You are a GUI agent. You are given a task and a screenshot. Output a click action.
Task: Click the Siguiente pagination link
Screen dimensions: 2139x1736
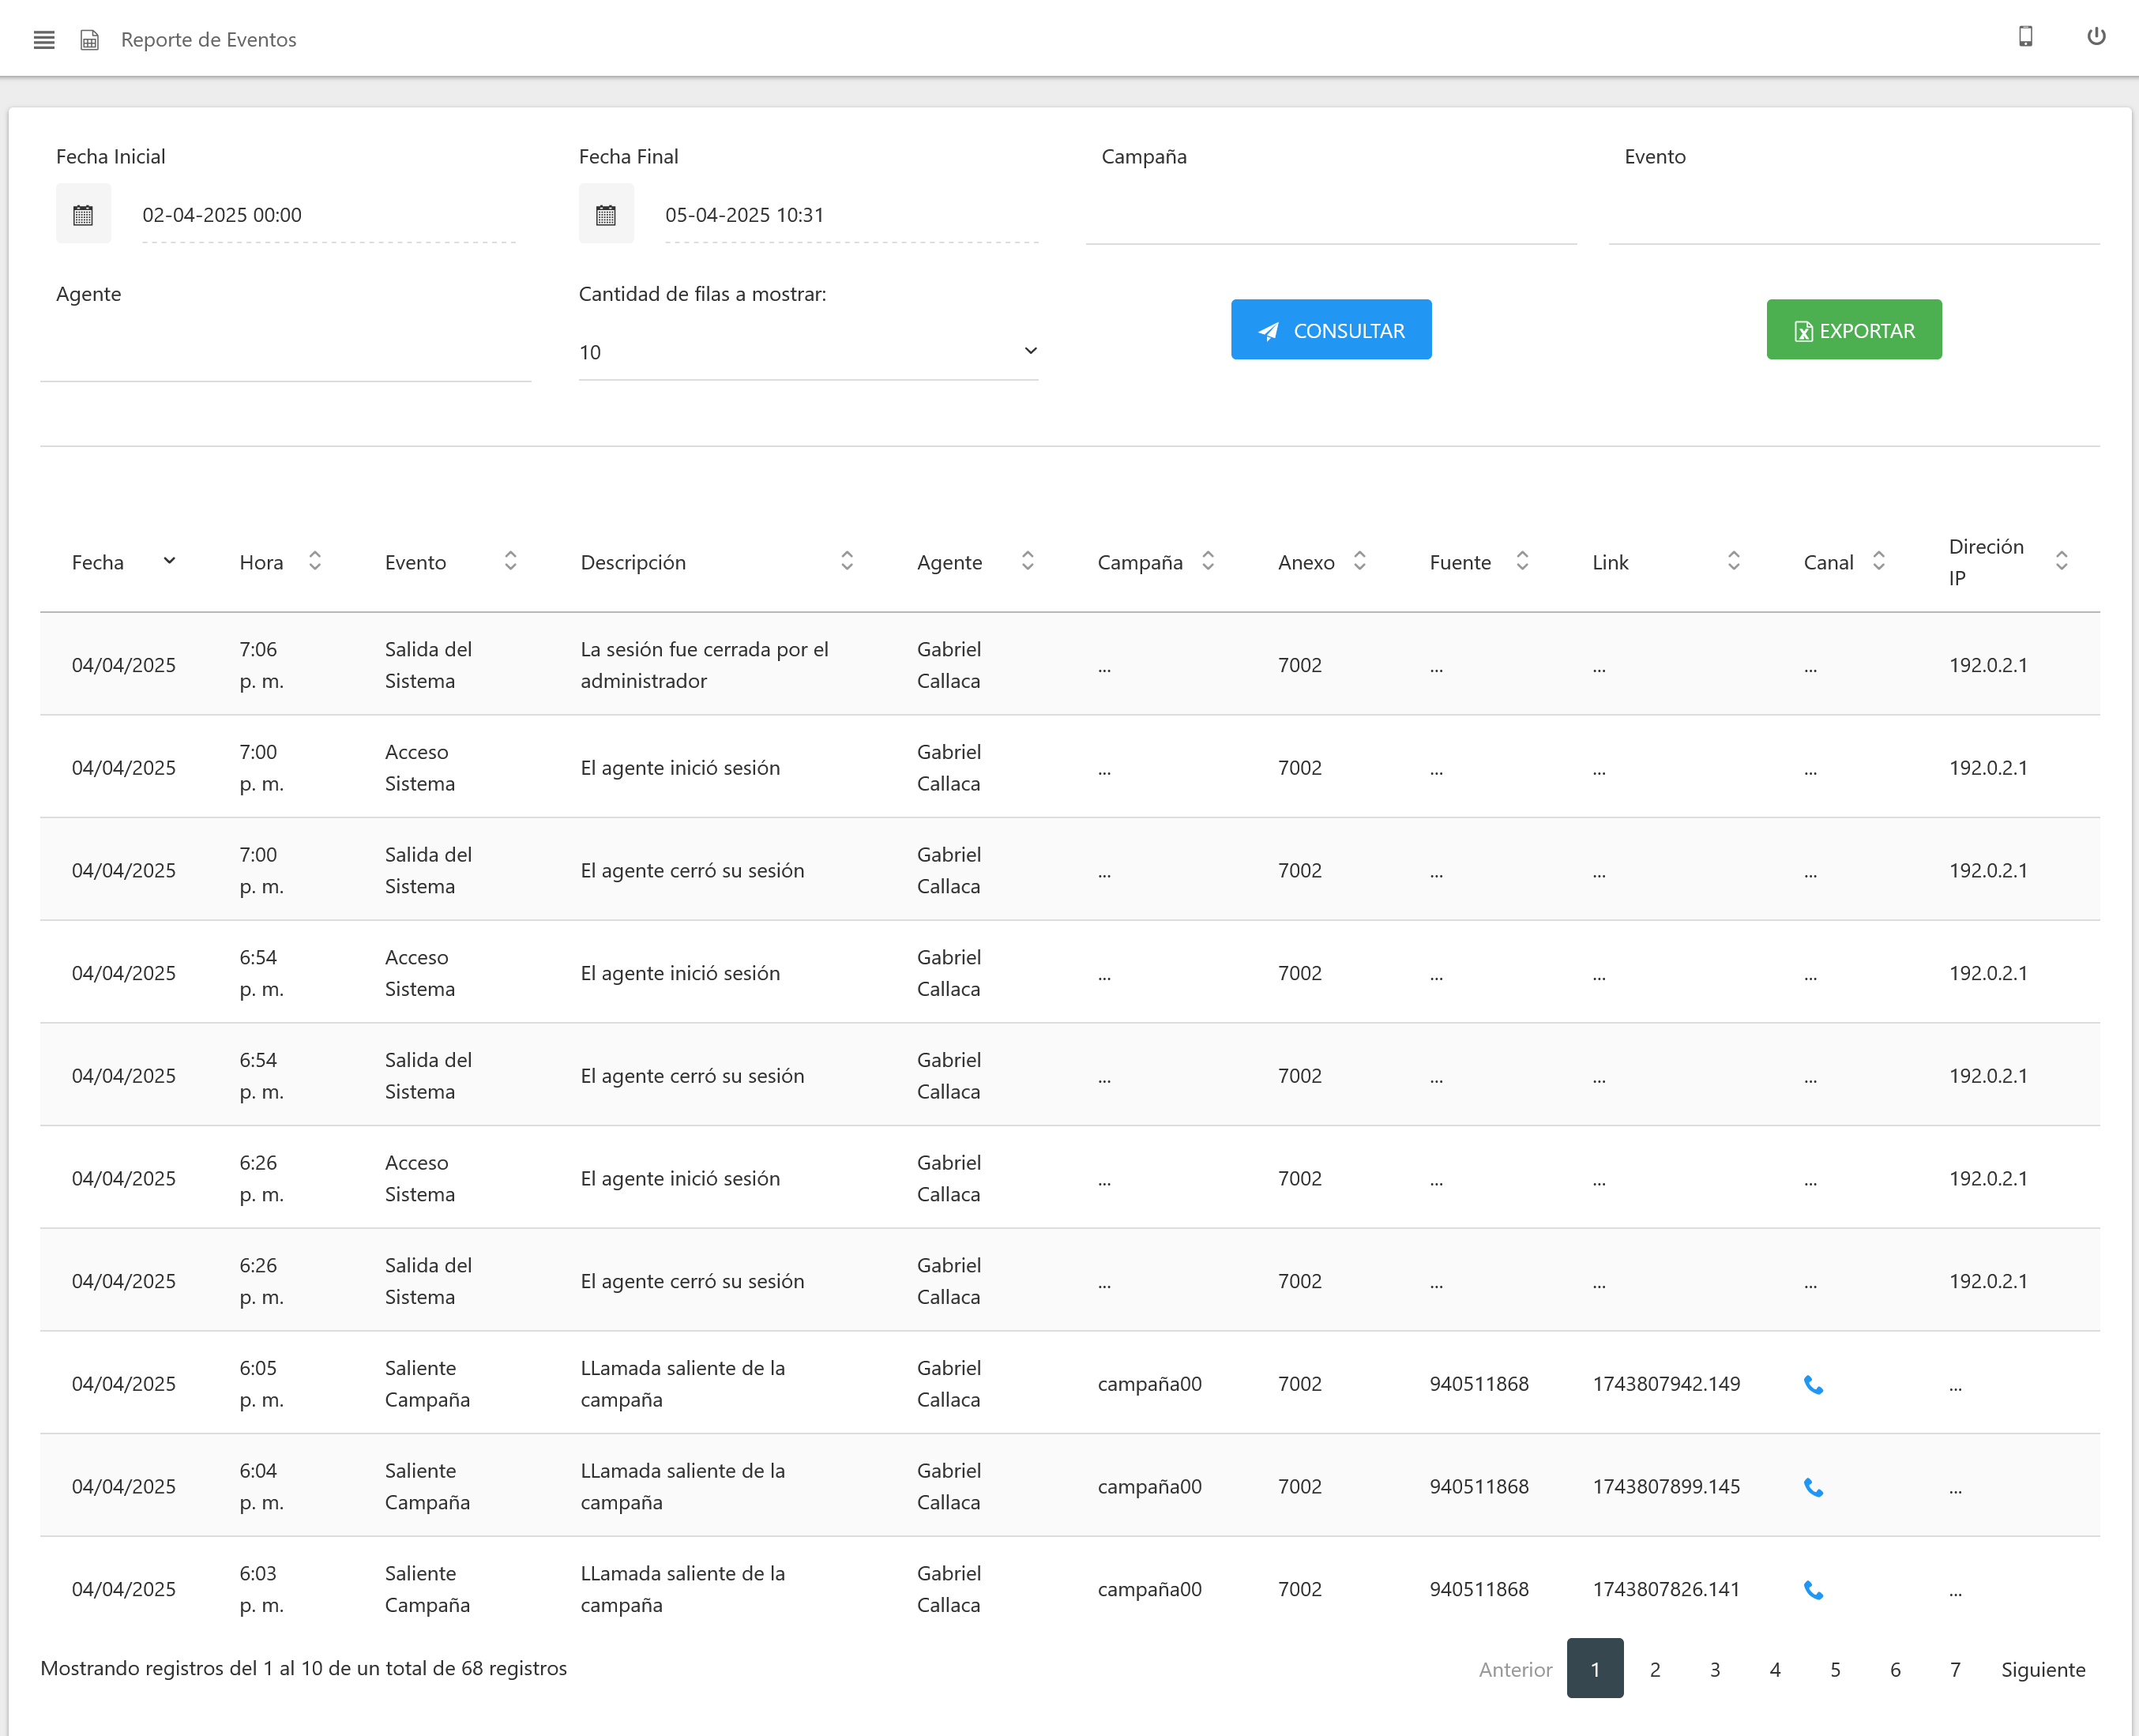pyautogui.click(x=2043, y=1669)
